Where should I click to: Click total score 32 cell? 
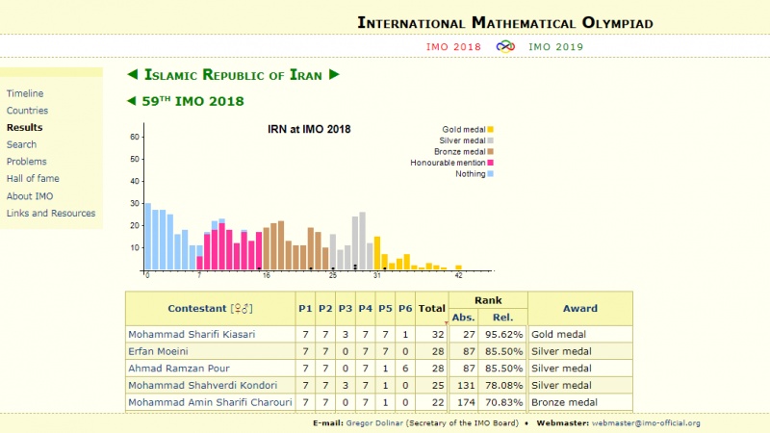(x=431, y=334)
